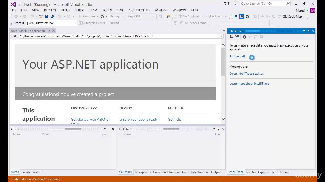
Task: Open Code Map from the toolbar
Action: [292, 16]
